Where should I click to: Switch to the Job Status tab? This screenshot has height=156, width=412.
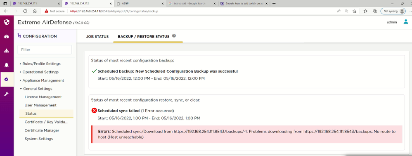coord(97,36)
